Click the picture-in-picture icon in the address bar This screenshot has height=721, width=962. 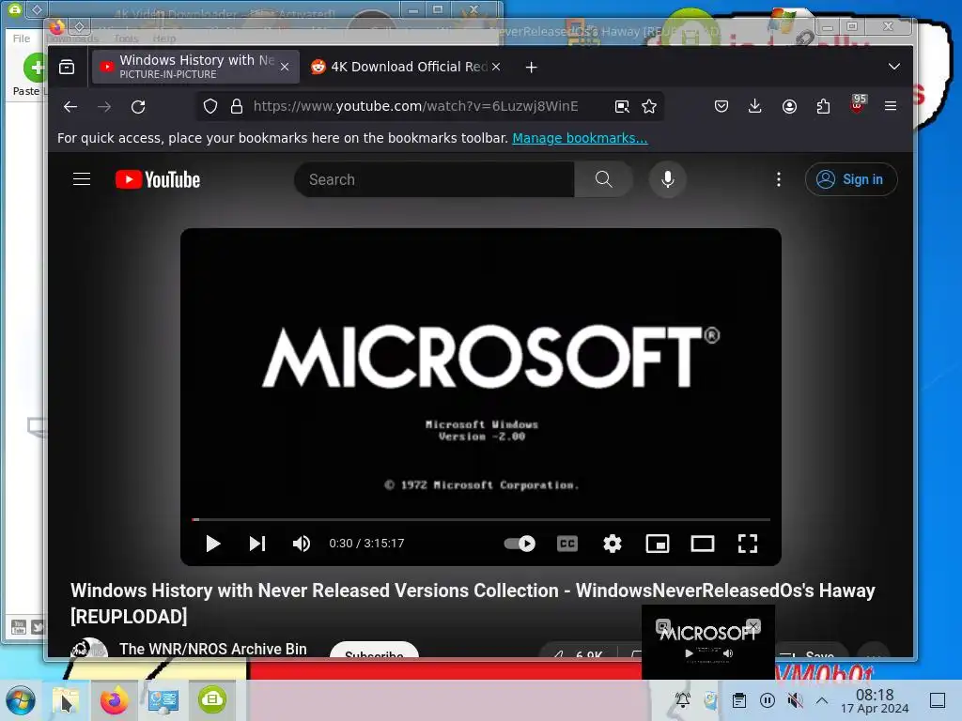coord(622,107)
